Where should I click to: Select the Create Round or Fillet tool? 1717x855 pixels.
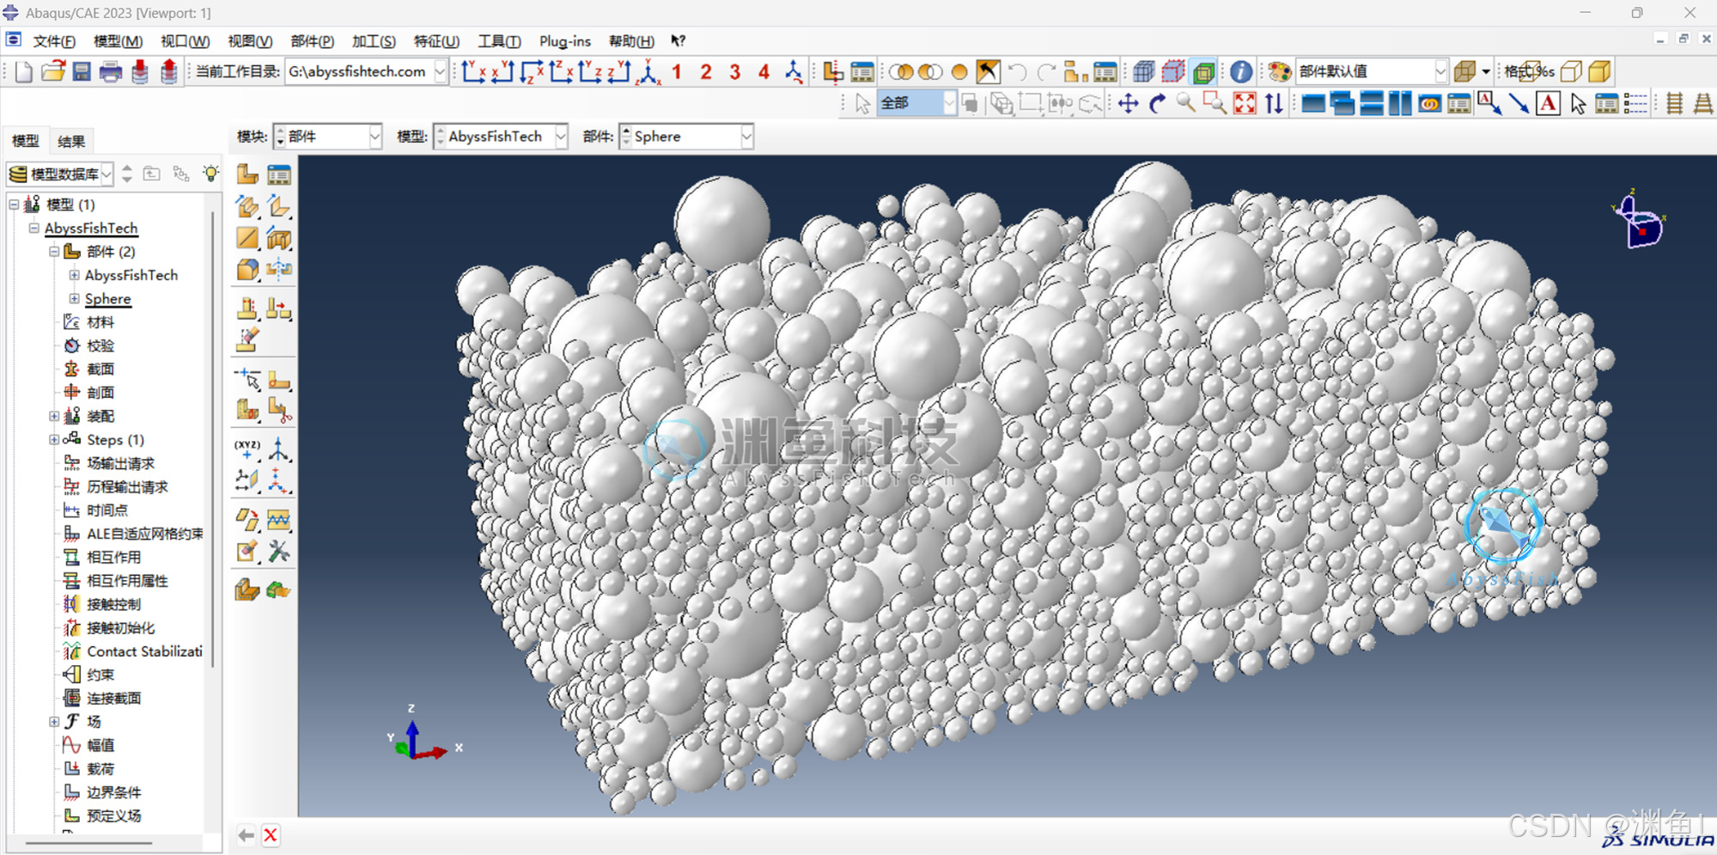pyautogui.click(x=247, y=270)
